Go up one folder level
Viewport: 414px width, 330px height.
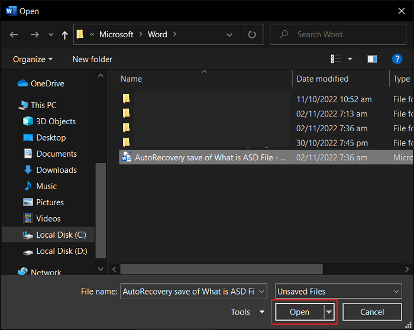coord(64,35)
